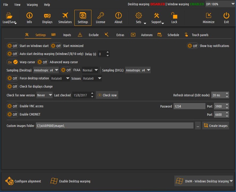The image size is (236, 192).
Task: Open the DPI 100% dropdown
Action: pos(220,4)
